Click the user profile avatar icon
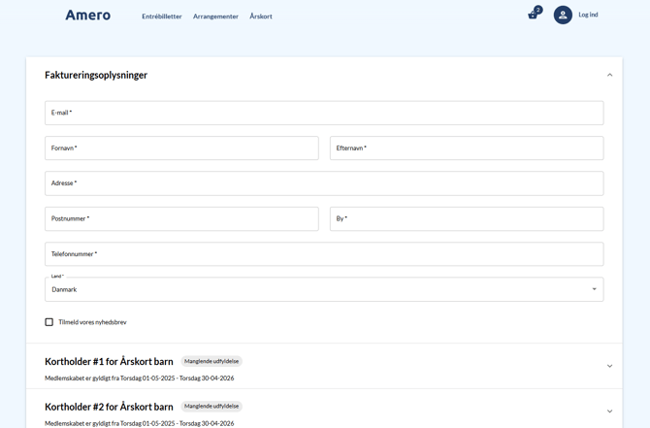Screen dimensions: 650x428 click(563, 15)
